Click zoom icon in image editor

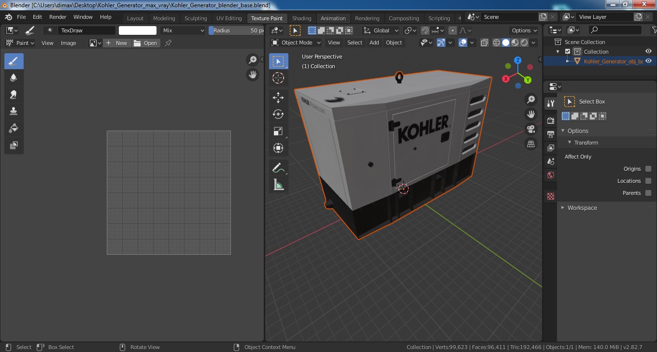[253, 60]
